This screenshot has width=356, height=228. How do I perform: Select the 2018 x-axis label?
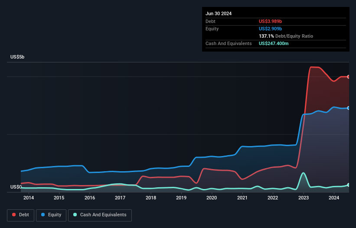click(151, 198)
